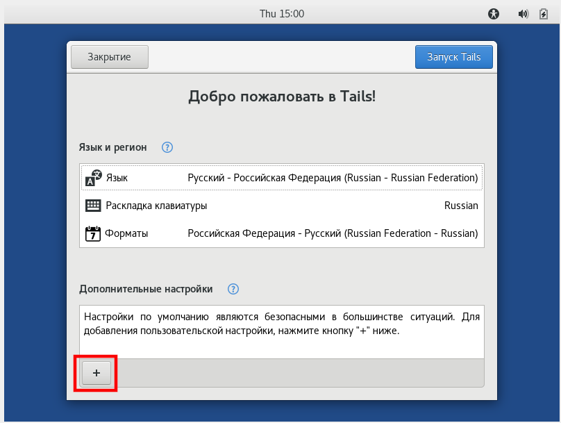Click the Закрытие button
The height and width of the screenshot is (423, 561).
click(x=108, y=57)
